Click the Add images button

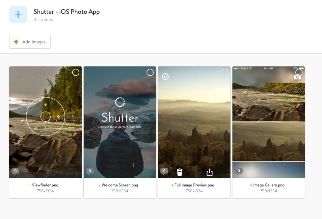[30, 42]
